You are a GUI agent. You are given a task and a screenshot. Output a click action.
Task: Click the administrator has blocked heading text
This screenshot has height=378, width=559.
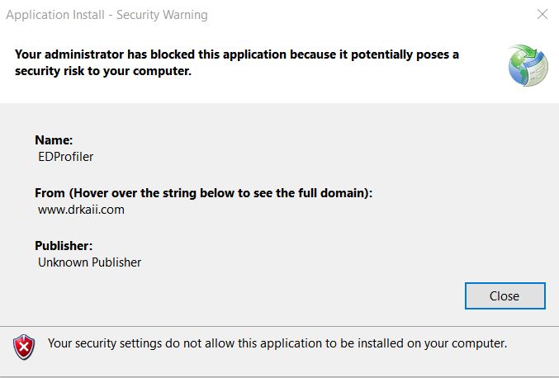point(237,63)
